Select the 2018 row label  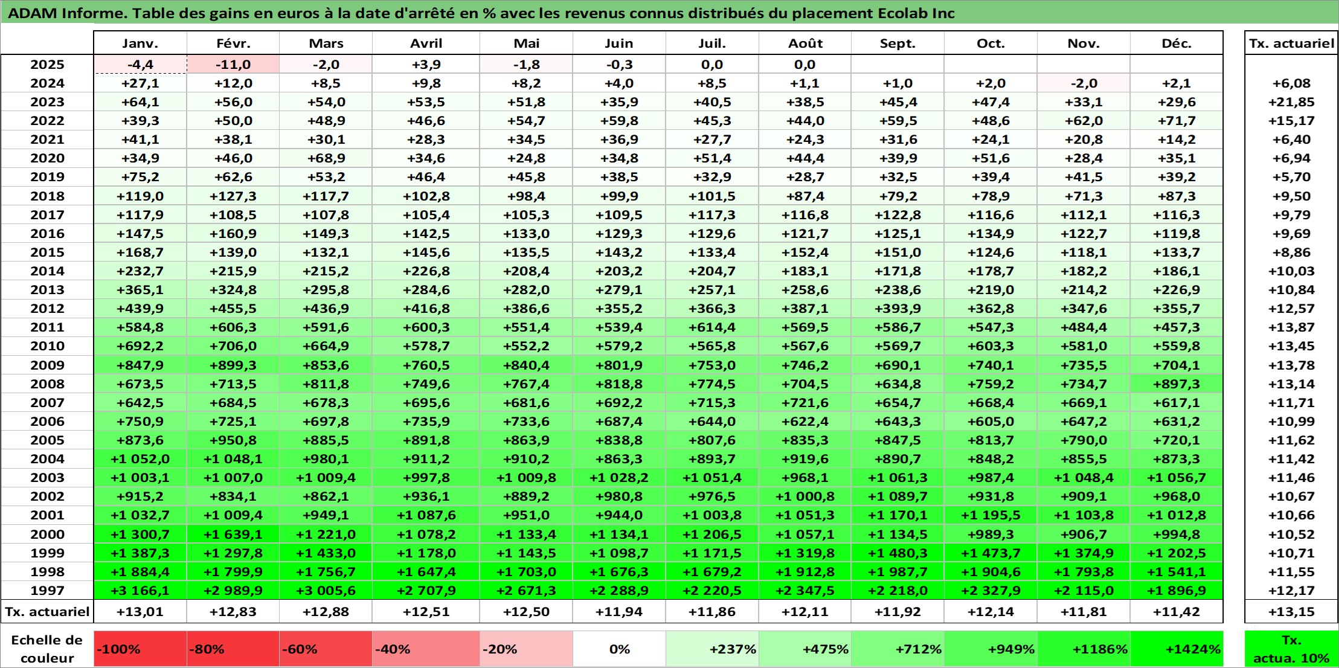[47, 196]
